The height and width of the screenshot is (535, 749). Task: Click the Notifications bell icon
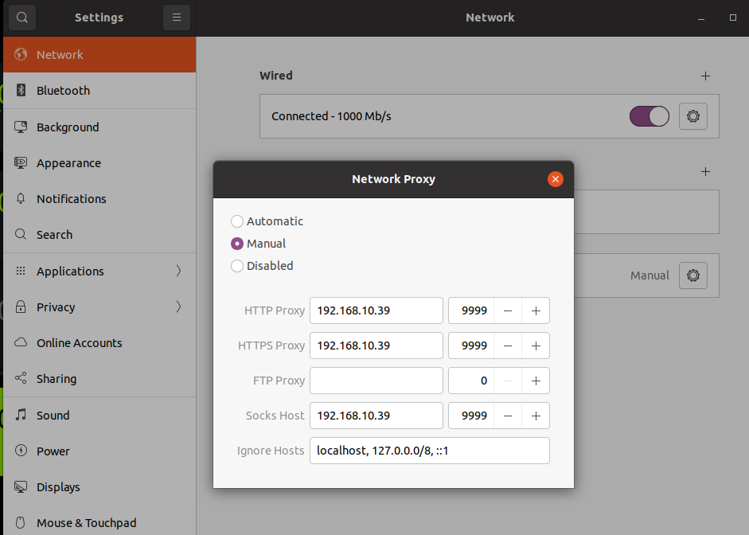click(21, 199)
